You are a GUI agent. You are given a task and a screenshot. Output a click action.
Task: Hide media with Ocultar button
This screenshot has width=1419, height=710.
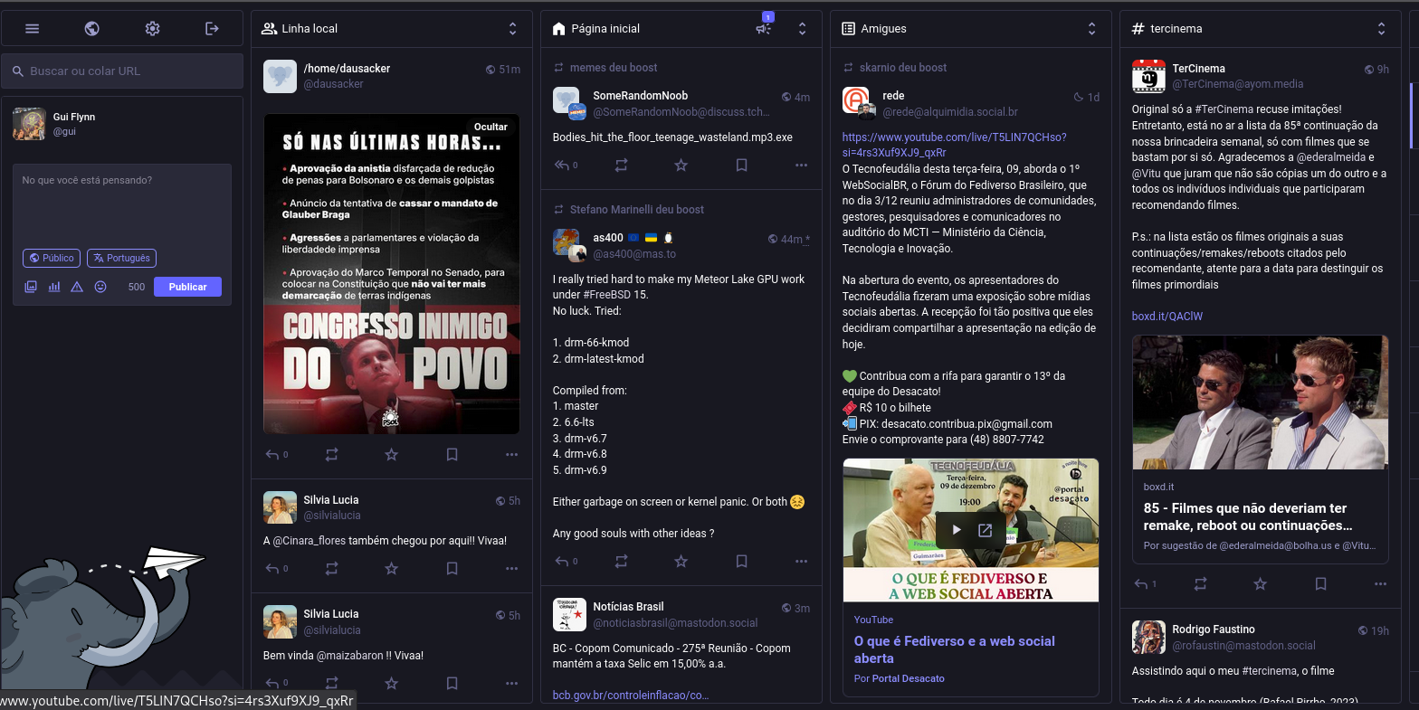(490, 127)
